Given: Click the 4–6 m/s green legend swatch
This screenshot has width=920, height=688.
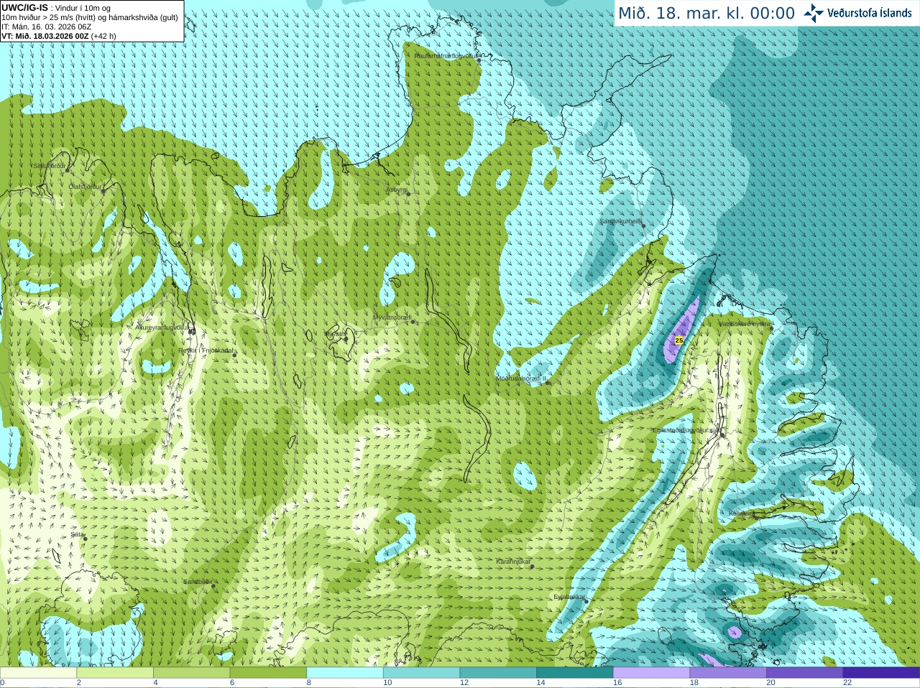Looking at the screenshot, I should coord(192,673).
